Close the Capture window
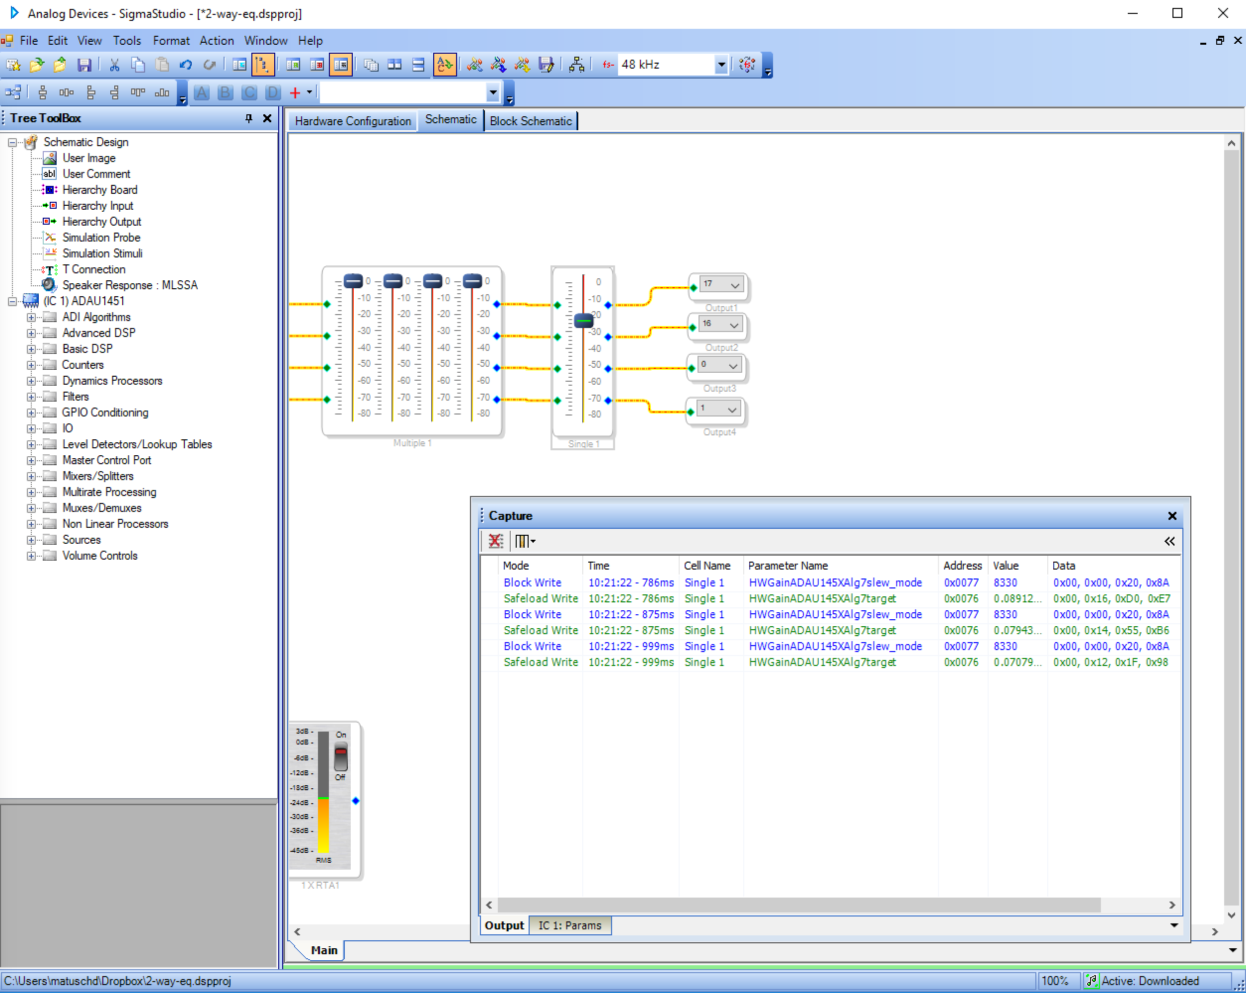The width and height of the screenshot is (1246, 993). point(1172,515)
